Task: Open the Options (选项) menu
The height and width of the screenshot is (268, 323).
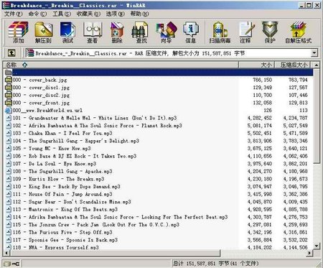Action: pyautogui.click(x=116, y=14)
